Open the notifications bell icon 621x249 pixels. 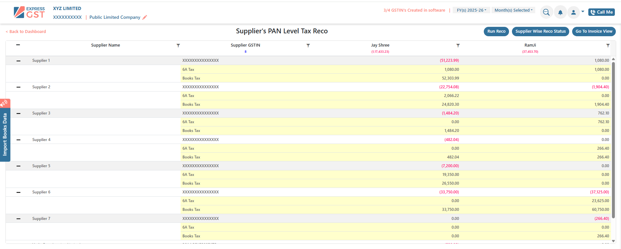click(560, 12)
